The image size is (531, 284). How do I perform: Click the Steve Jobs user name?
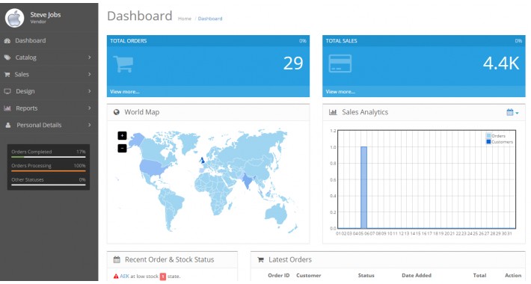point(46,15)
